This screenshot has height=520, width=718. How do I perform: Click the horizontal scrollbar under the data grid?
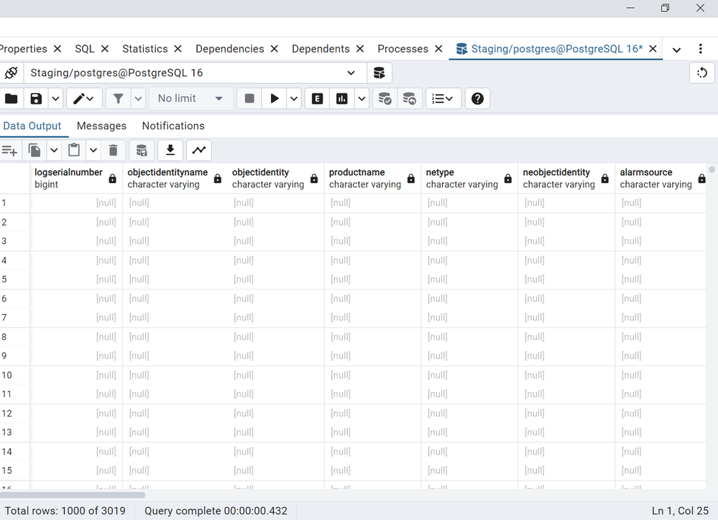click(73, 495)
